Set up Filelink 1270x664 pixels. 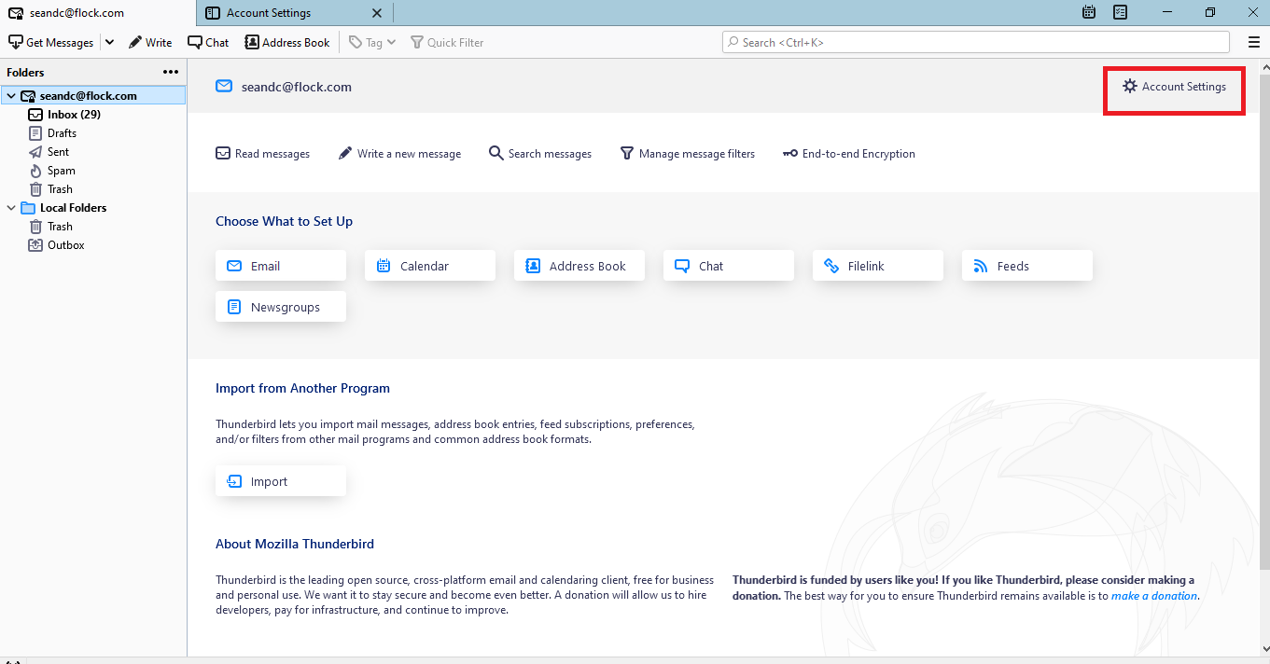pyautogui.click(x=878, y=266)
